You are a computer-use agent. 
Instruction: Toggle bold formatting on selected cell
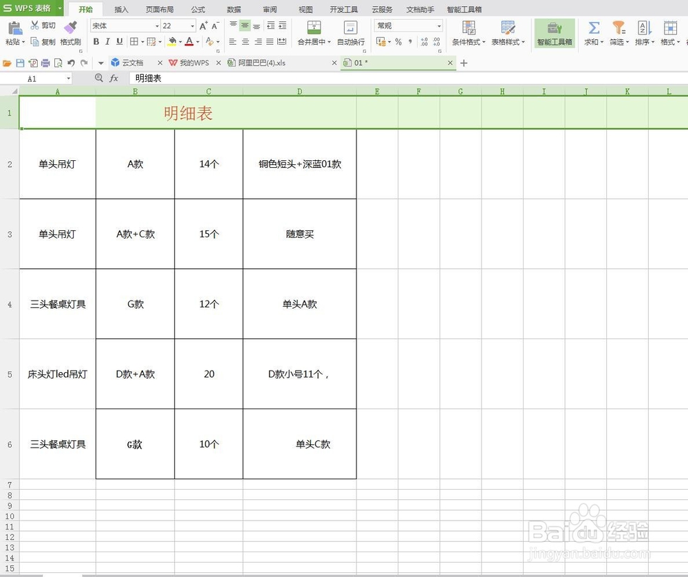tap(96, 41)
